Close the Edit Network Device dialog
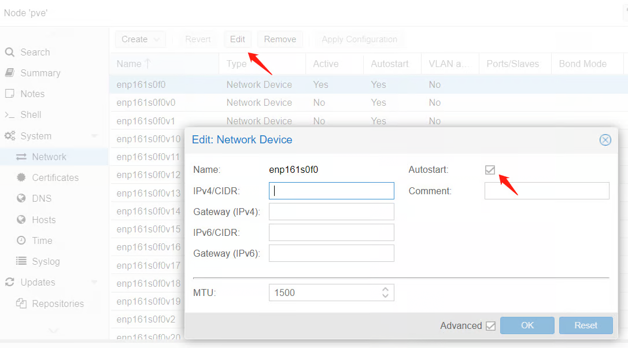Viewport: 628px width, 348px height. 605,140
